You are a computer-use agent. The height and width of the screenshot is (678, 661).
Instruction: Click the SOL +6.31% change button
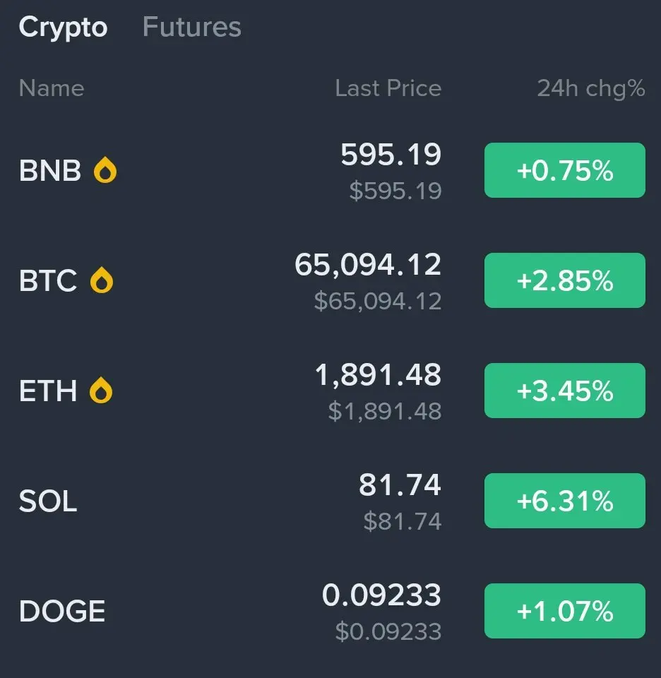[x=564, y=501]
